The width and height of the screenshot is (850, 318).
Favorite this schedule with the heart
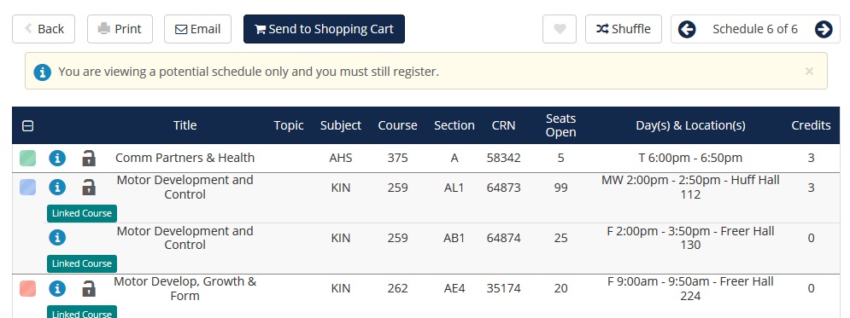(x=560, y=29)
